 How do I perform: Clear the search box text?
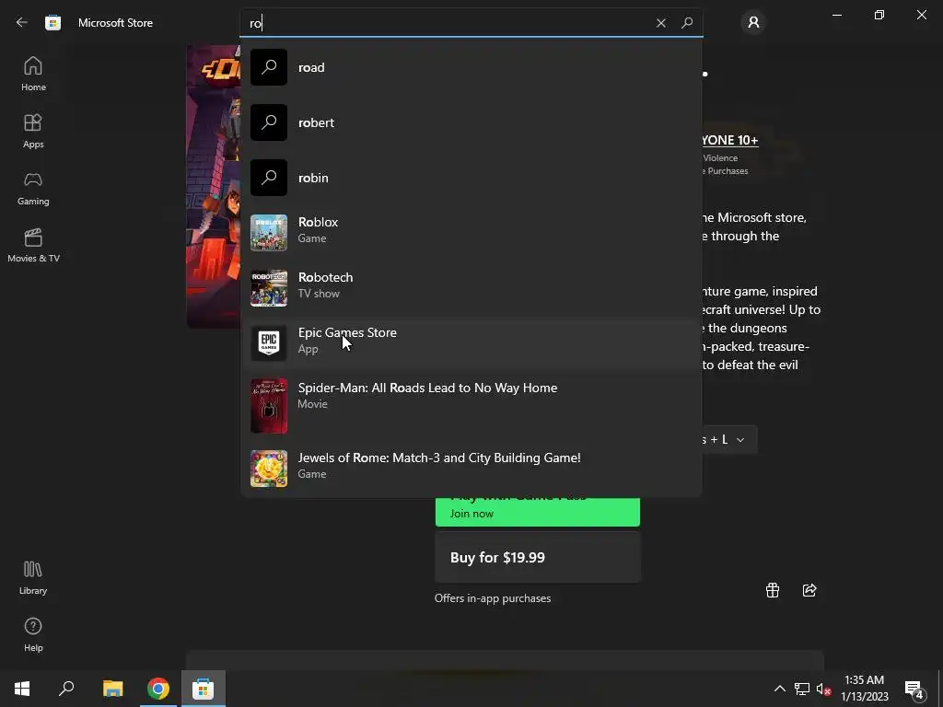tap(661, 23)
